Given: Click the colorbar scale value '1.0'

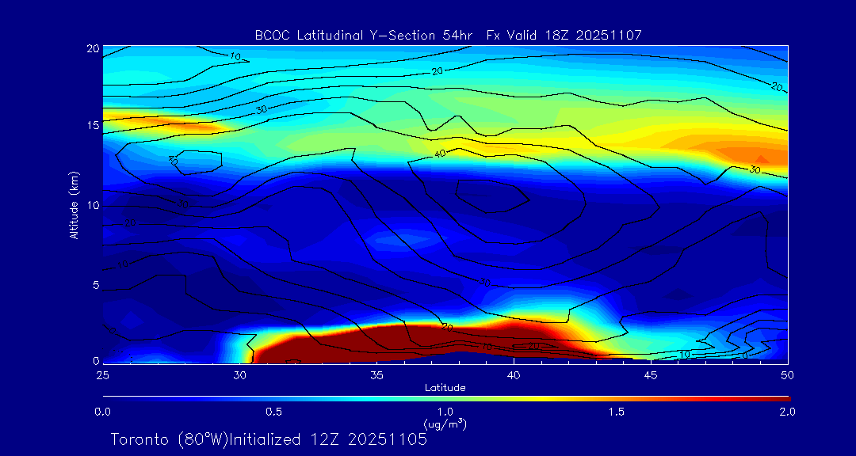Looking at the screenshot, I should [x=445, y=412].
